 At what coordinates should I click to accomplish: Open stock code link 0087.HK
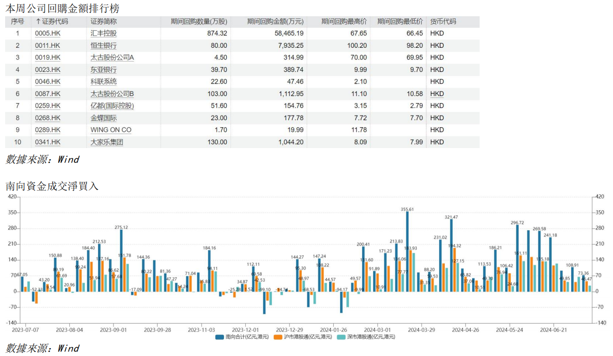pyautogui.click(x=48, y=94)
